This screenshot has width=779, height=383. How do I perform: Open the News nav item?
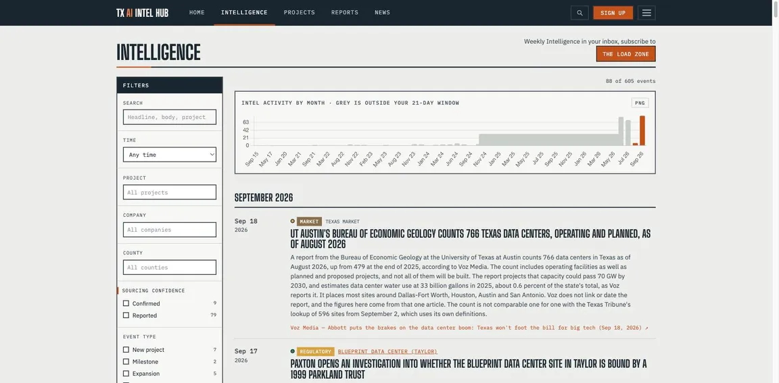pos(382,12)
